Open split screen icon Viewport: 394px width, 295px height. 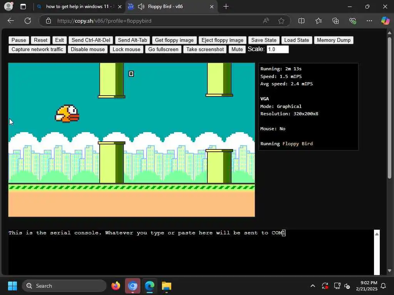[301, 21]
